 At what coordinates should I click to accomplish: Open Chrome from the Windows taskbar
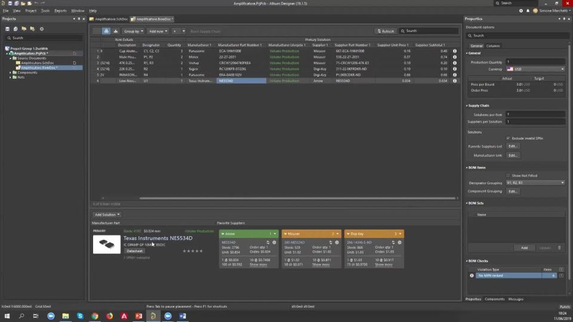(x=95, y=316)
